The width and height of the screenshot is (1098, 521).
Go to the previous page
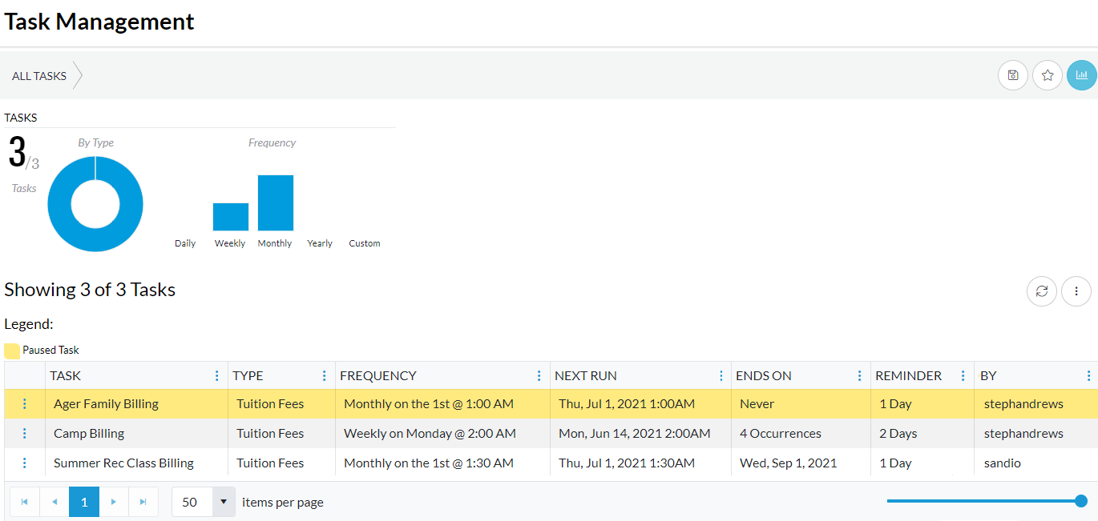coord(54,502)
